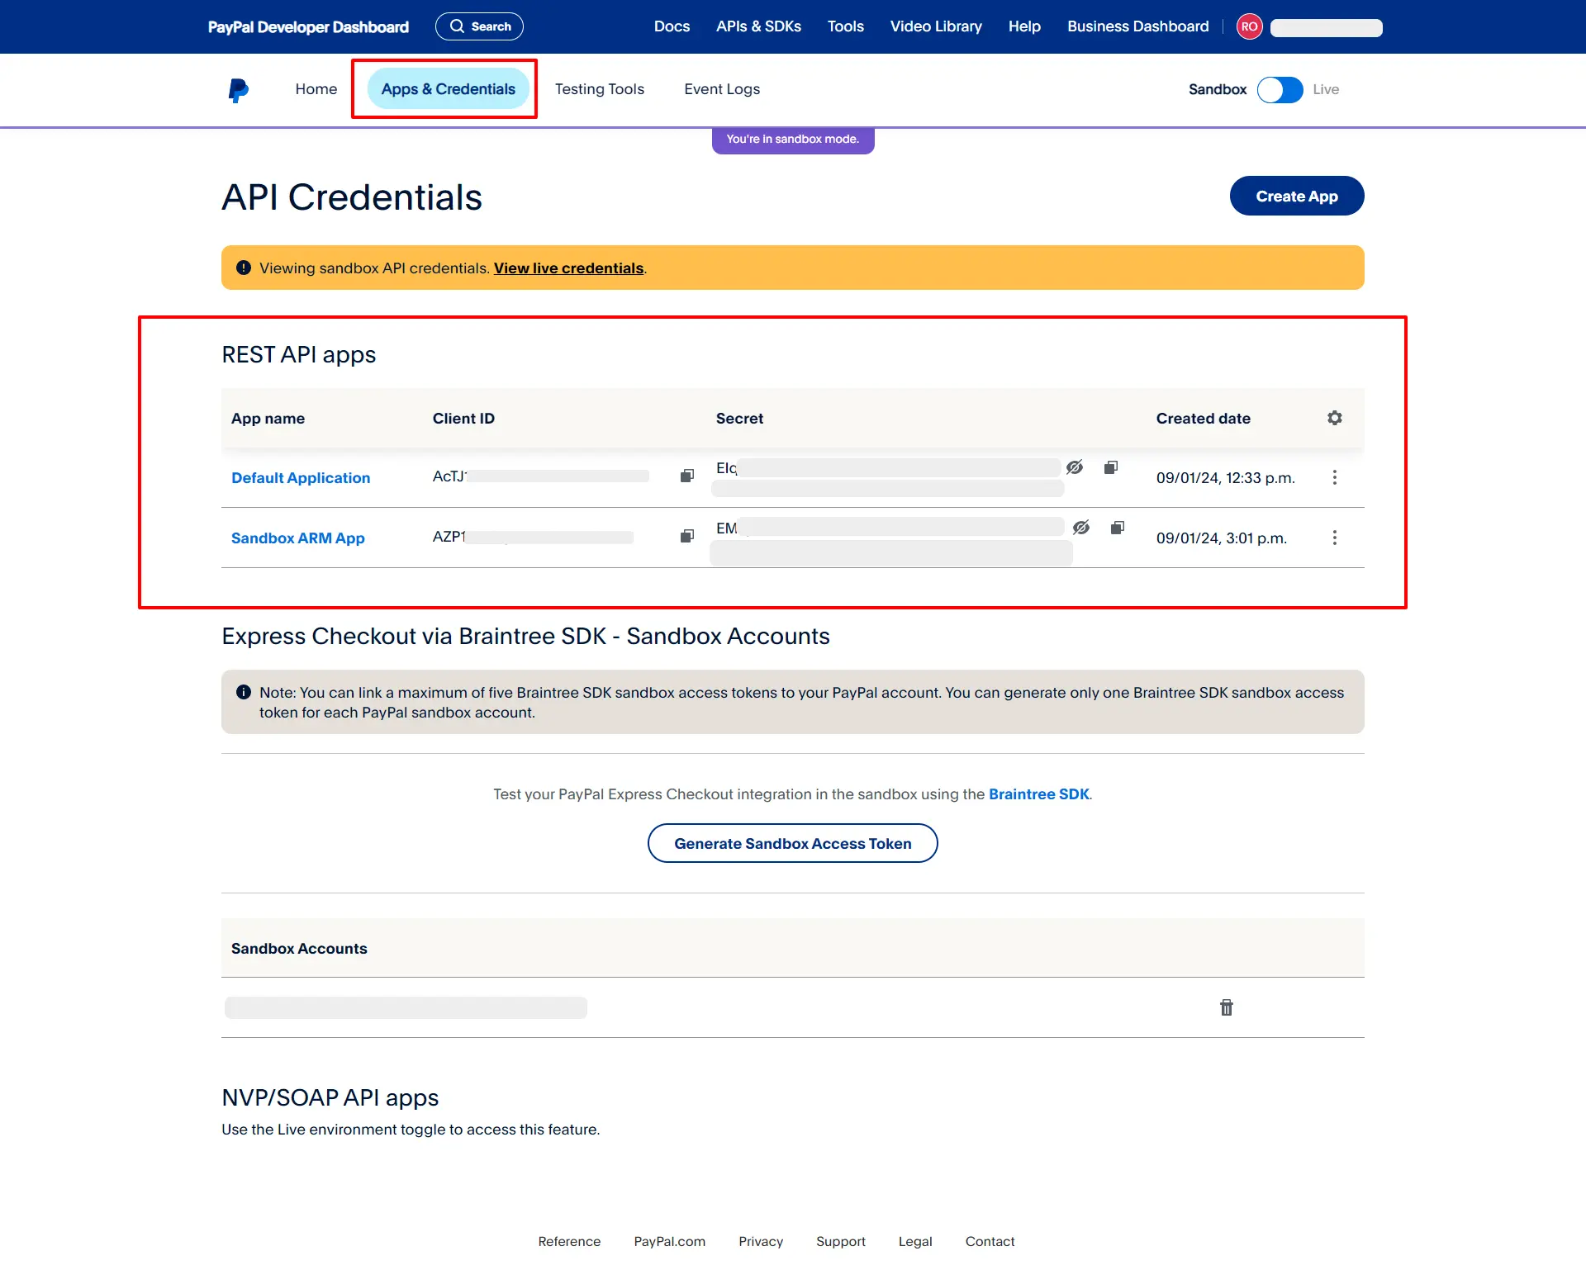Click the Create App button
1586x1265 pixels.
(1296, 196)
